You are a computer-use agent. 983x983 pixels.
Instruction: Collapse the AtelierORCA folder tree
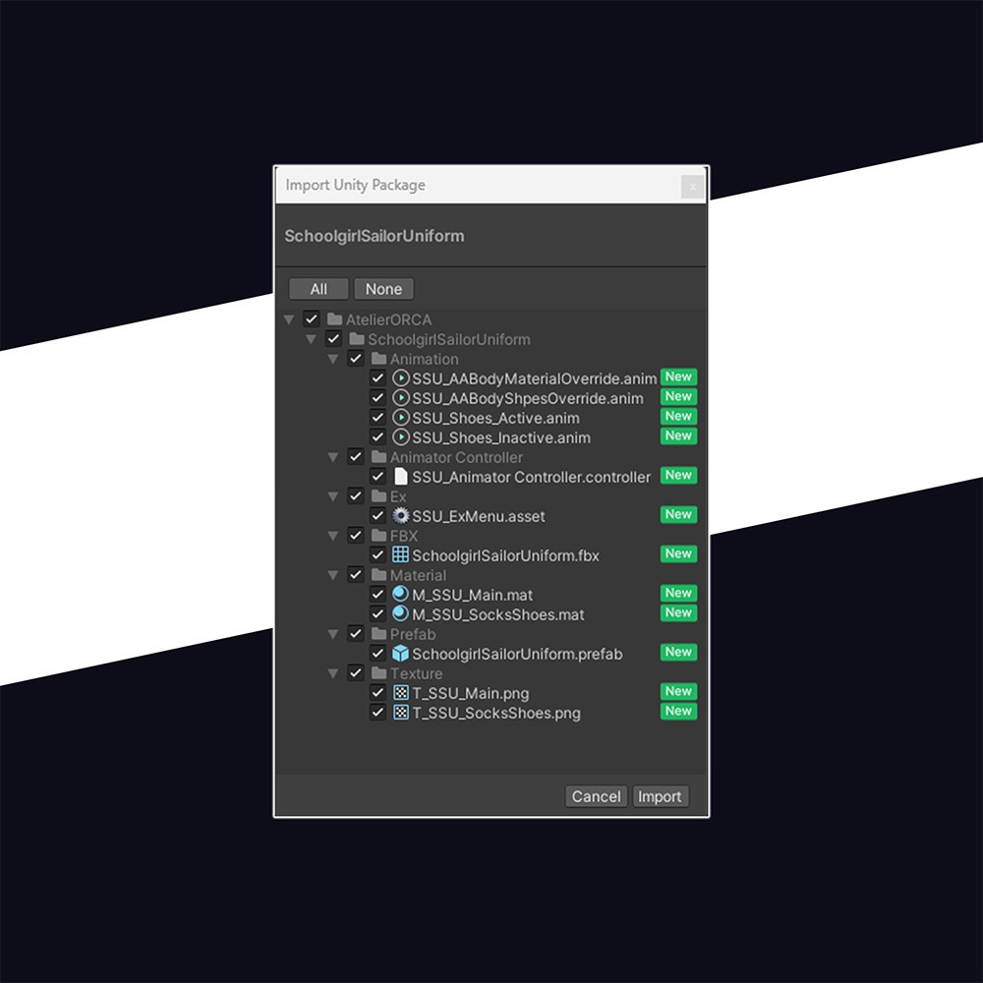click(x=289, y=319)
